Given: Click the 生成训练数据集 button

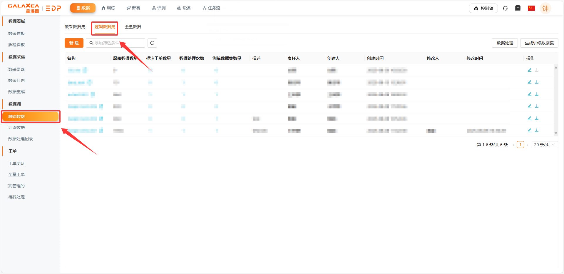Looking at the screenshot, I should [x=539, y=43].
